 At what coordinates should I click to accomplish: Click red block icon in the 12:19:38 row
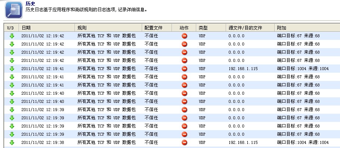tap(184, 142)
